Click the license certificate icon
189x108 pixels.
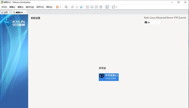[102, 76]
